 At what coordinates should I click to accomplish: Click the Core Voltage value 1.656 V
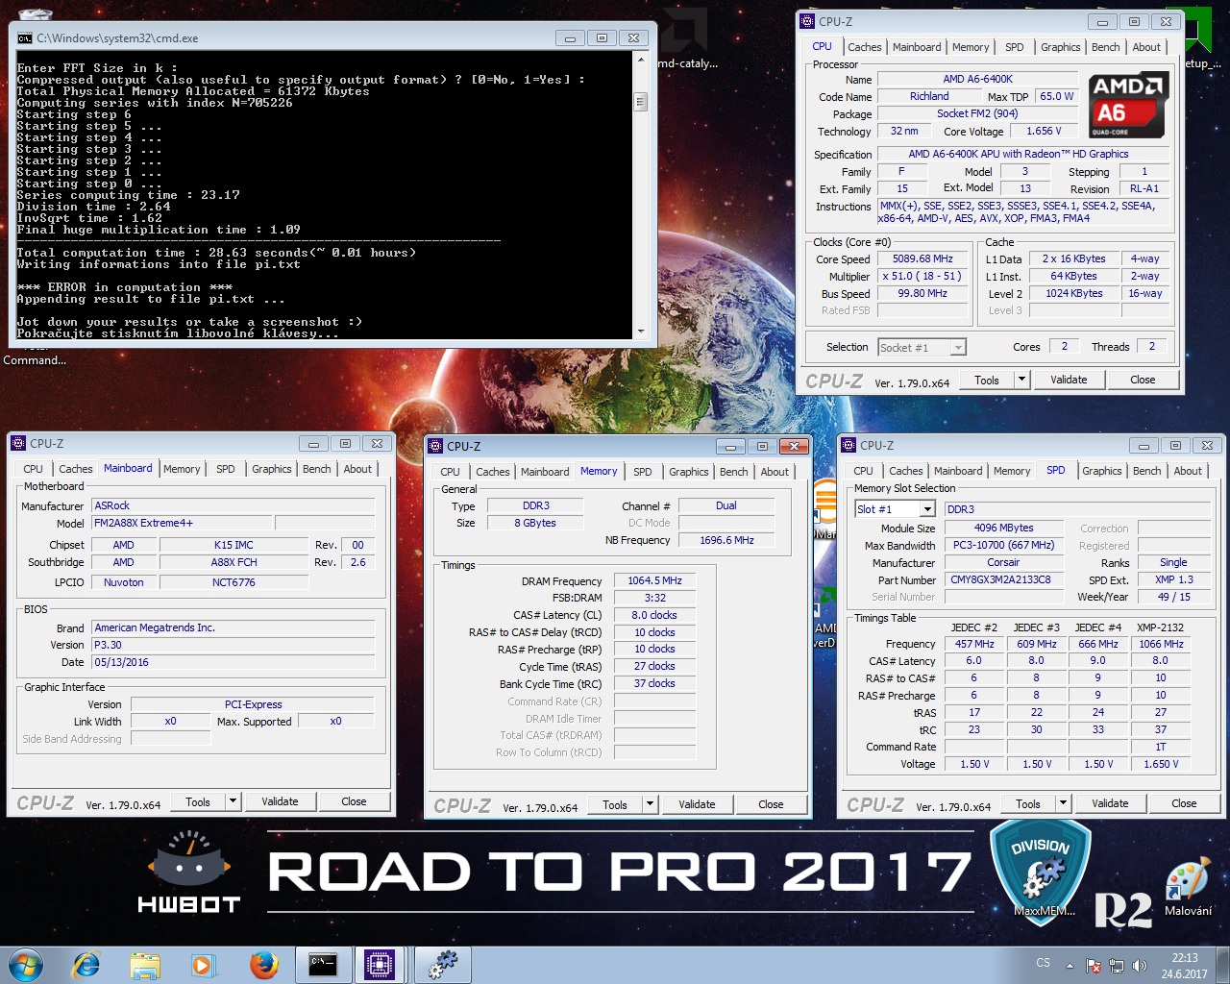1044,131
